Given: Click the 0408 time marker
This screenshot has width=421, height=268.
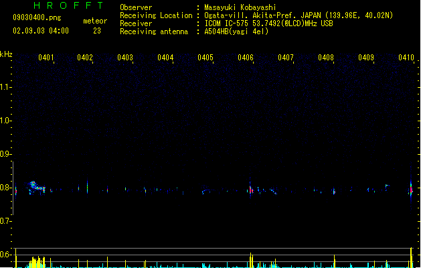Looking at the screenshot, I should click(326, 58).
